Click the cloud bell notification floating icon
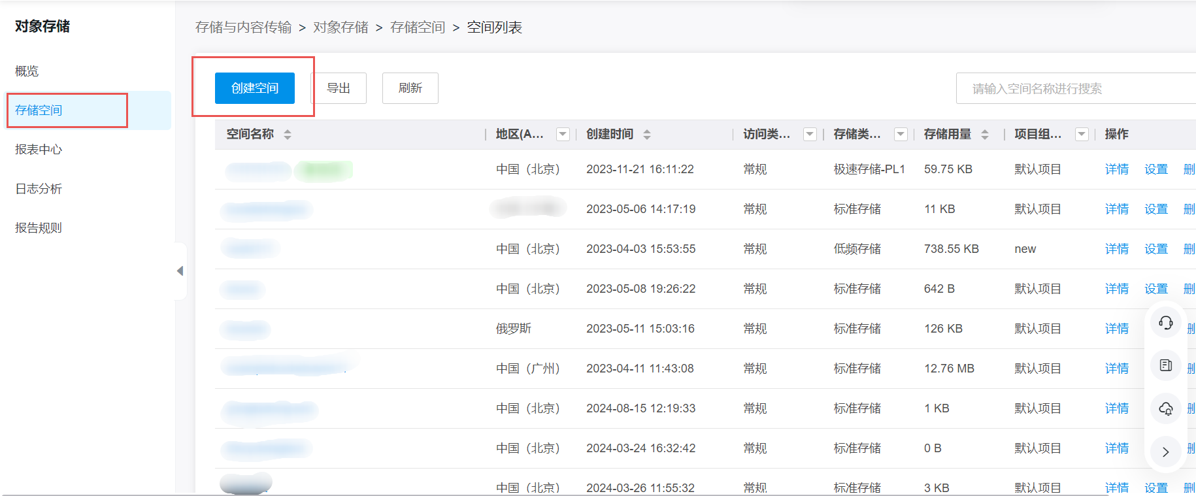 pos(1165,408)
